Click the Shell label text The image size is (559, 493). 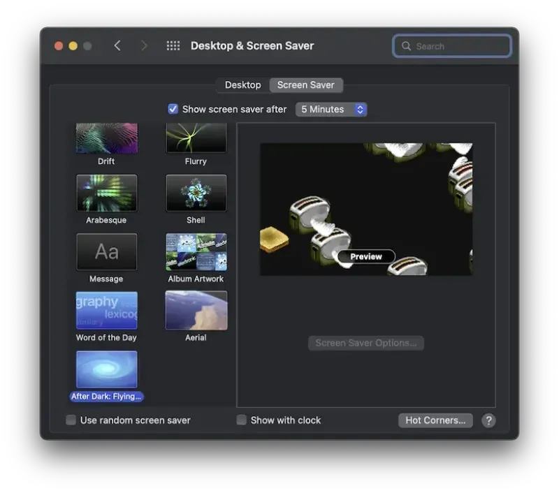pos(196,220)
